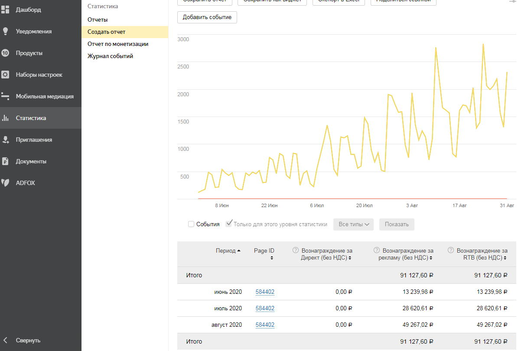
Task: Open Отчет по монетизации menu item
Action: click(118, 44)
